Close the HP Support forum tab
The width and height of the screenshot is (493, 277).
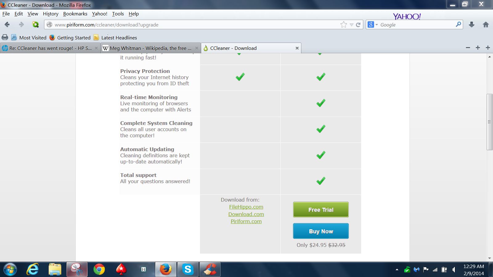click(96, 48)
